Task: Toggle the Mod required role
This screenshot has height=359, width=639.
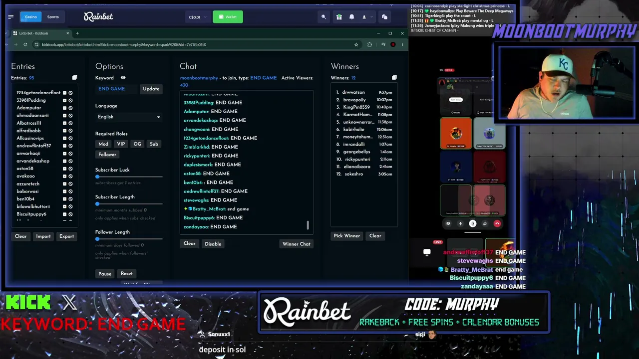Action: pos(103,144)
